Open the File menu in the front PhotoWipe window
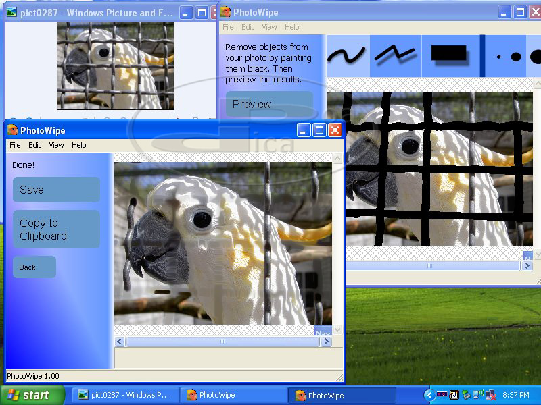541x405 pixels. [x=15, y=145]
